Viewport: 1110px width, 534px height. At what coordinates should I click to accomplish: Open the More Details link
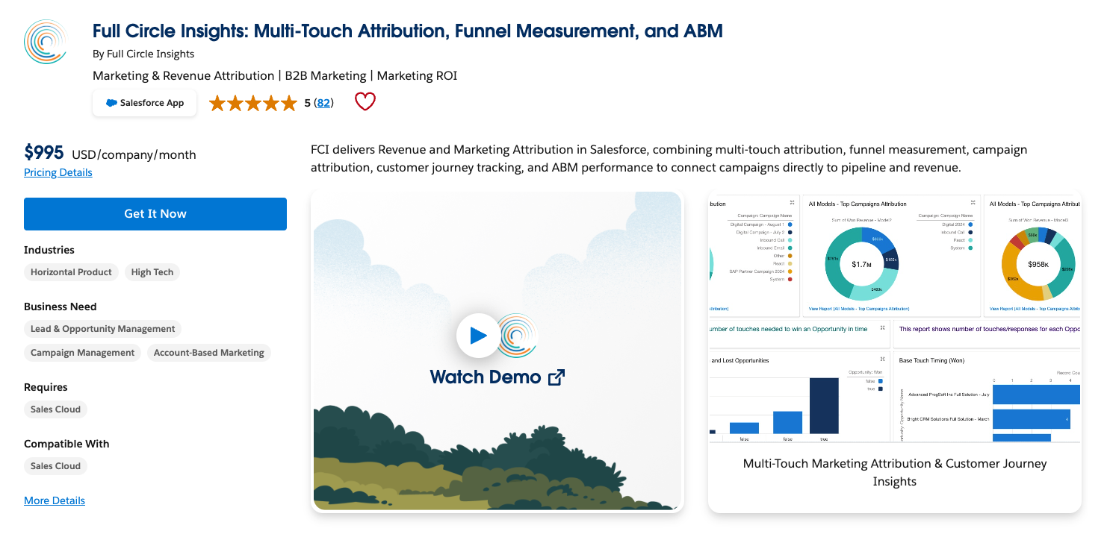point(55,500)
